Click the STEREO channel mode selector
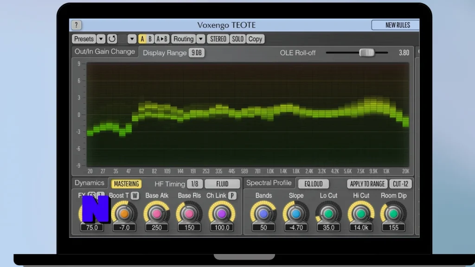The height and width of the screenshot is (267, 475). click(x=218, y=39)
